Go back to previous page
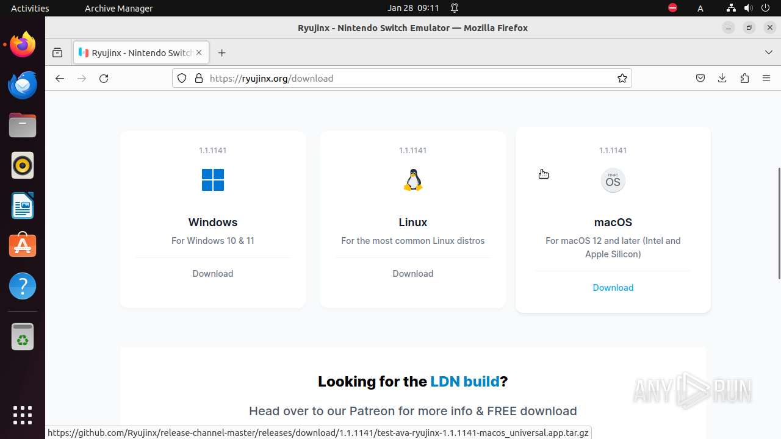781x439 pixels. coord(59,78)
